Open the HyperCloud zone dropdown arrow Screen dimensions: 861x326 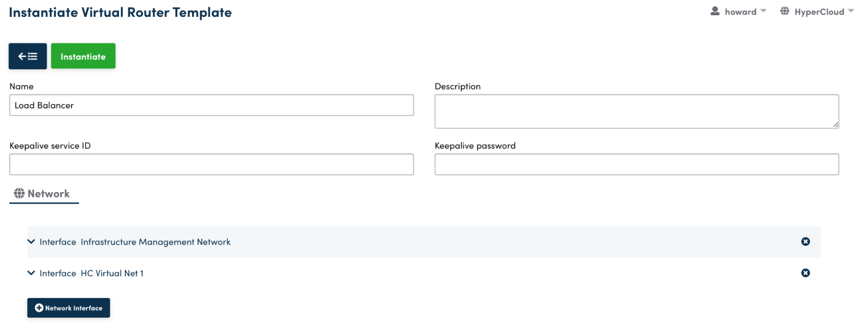(851, 11)
